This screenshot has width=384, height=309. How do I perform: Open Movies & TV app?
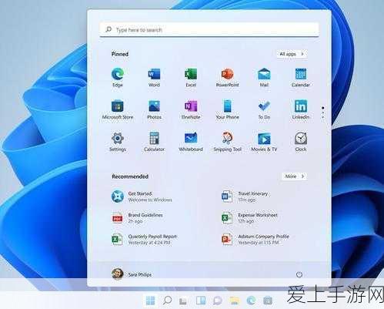click(x=264, y=142)
